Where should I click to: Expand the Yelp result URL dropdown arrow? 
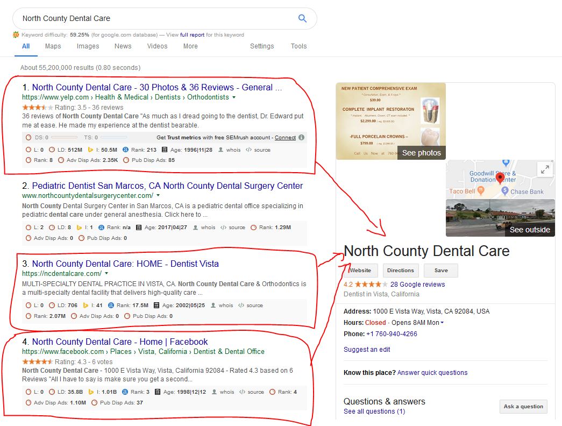[233, 97]
